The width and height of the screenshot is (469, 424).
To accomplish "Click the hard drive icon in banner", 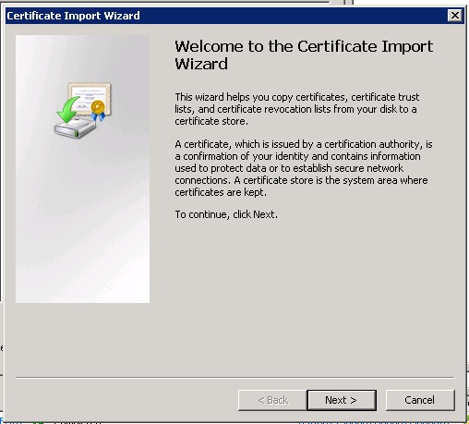I will pyautogui.click(x=75, y=128).
